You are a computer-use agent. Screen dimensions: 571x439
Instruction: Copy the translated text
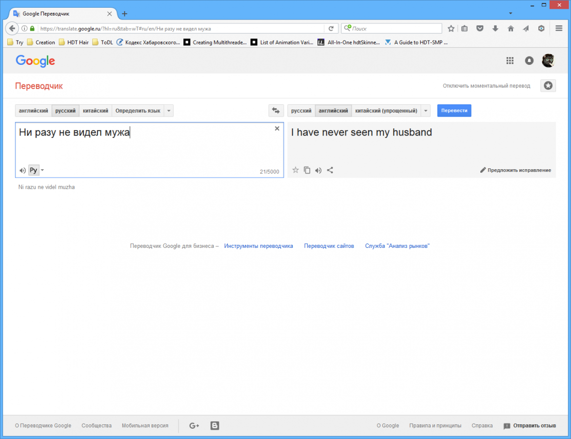pos(307,170)
